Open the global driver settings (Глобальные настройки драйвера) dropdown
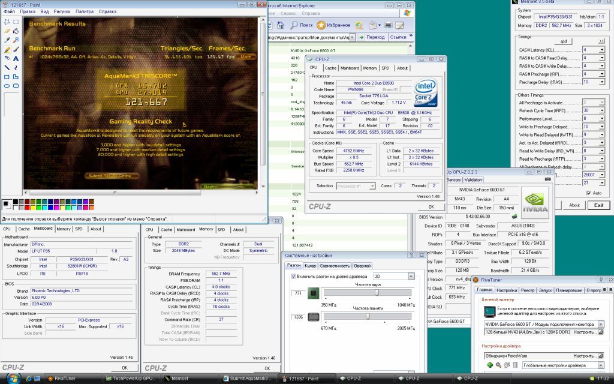The height and width of the screenshot is (384, 614). click(x=601, y=365)
